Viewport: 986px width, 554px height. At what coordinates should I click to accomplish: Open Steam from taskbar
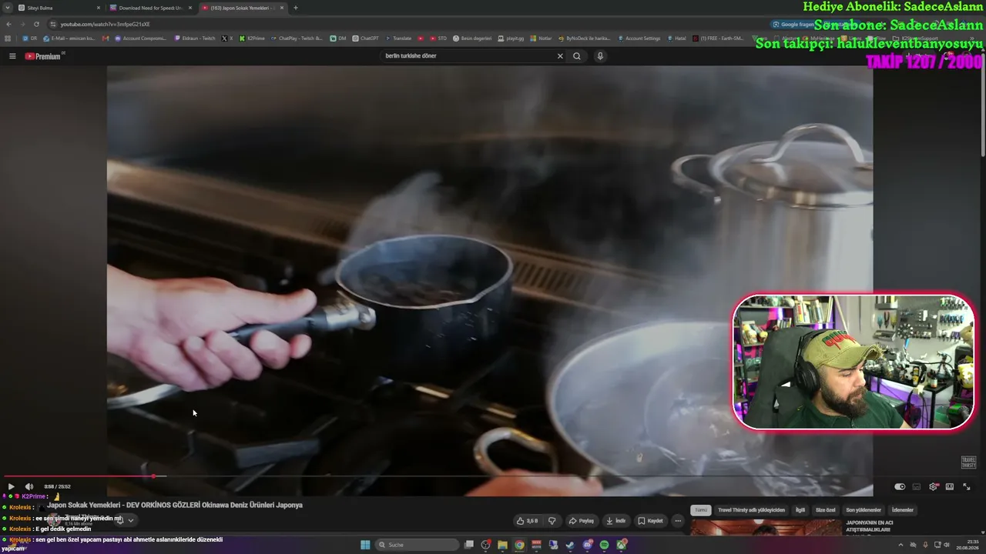(x=570, y=545)
